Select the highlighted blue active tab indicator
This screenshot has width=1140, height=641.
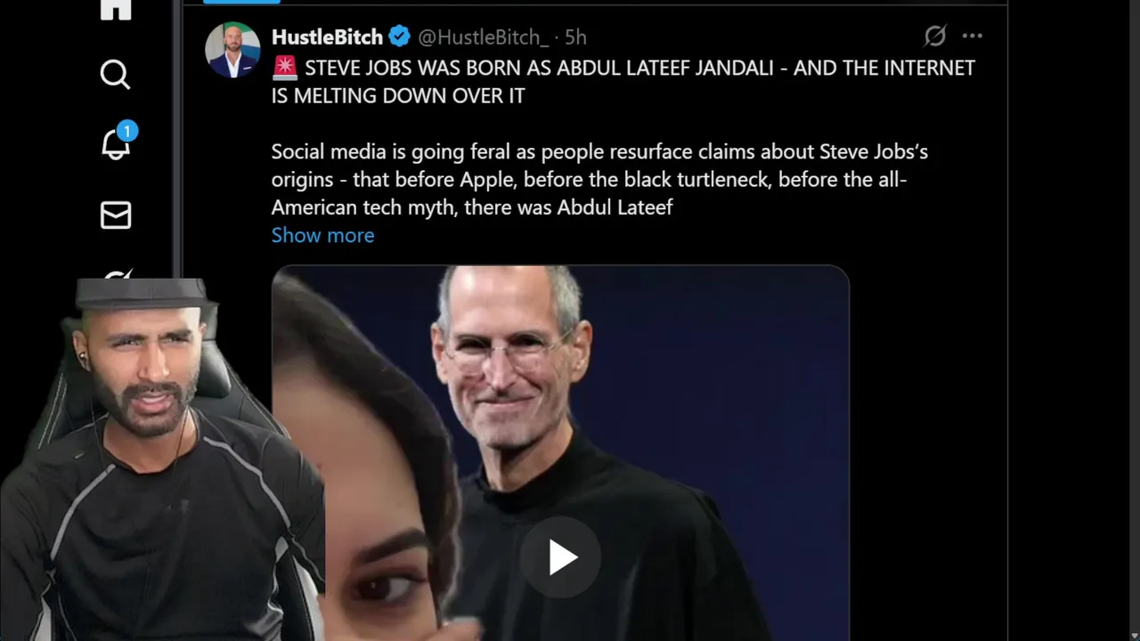pyautogui.click(x=241, y=2)
